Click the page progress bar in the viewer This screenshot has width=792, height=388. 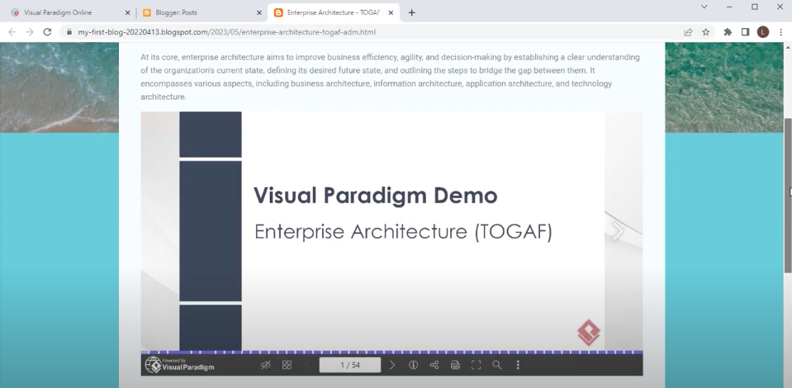pyautogui.click(x=391, y=353)
